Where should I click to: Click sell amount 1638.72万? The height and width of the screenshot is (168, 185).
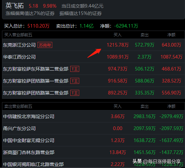tap(144, 140)
